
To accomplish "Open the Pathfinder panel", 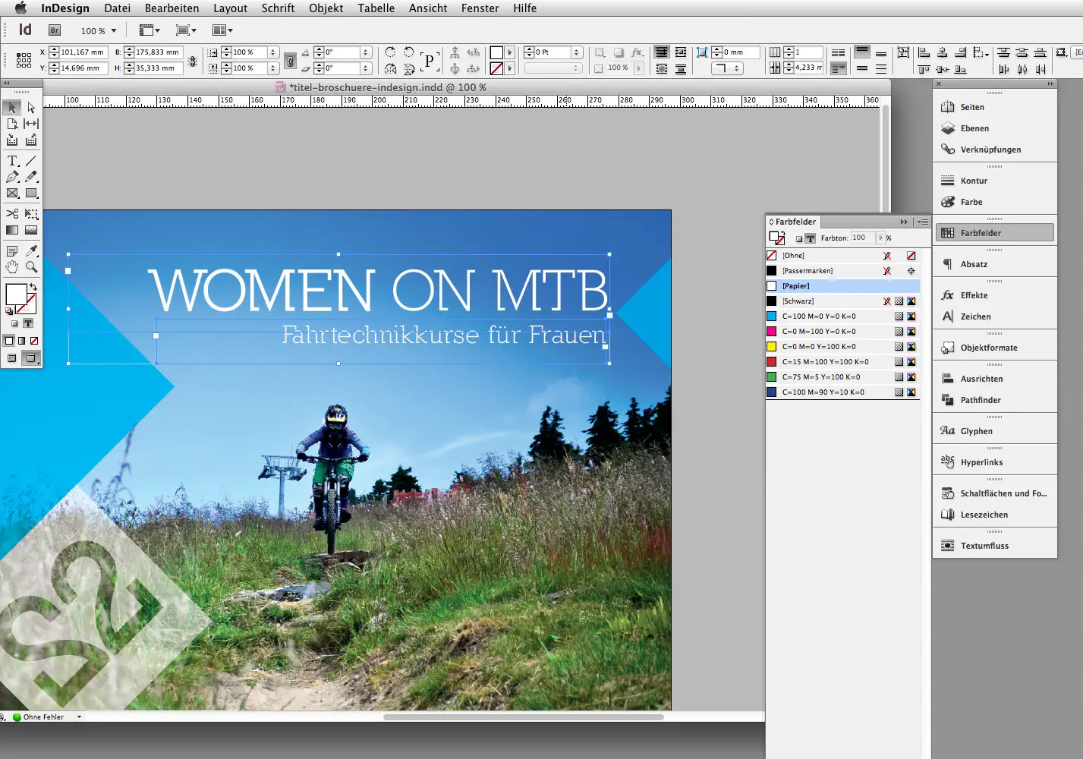I will [x=980, y=400].
